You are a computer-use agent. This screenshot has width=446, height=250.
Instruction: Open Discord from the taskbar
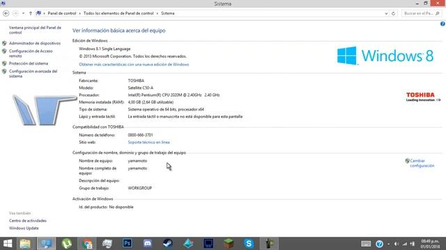pyautogui.click(x=148, y=244)
